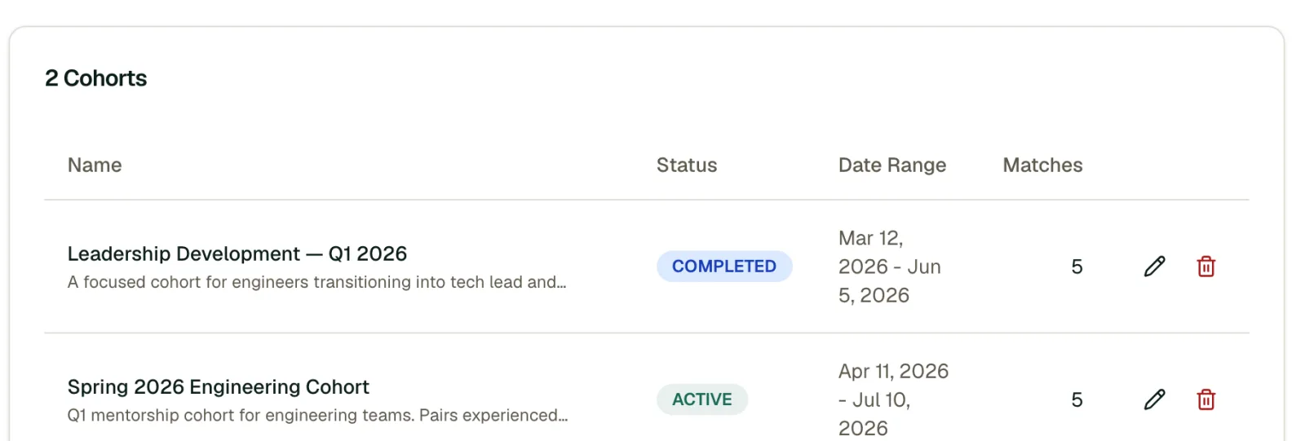Click the ACTIVE status badge

702,399
